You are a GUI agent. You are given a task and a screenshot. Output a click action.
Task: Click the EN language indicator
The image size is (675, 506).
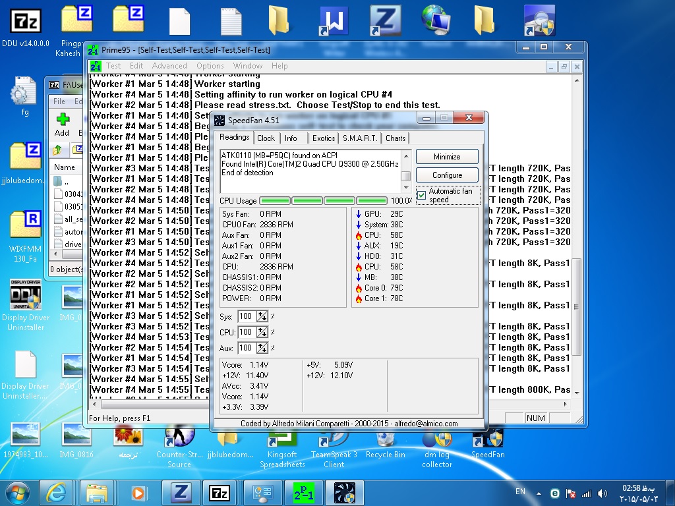520,492
